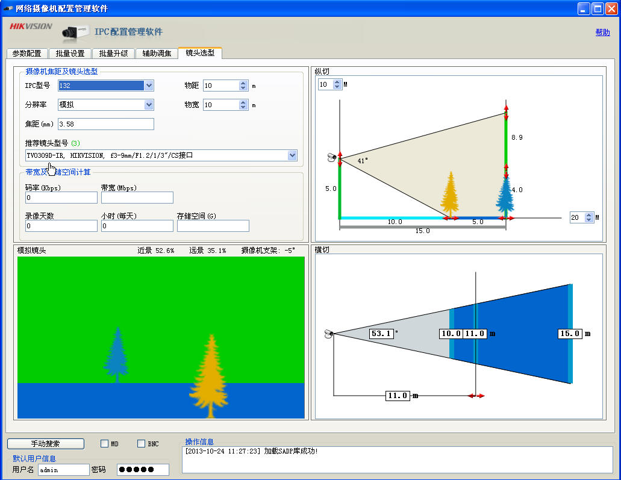This screenshot has height=480, width=621.
Task: Expand the IPC型号 dropdown
Action: [149, 86]
